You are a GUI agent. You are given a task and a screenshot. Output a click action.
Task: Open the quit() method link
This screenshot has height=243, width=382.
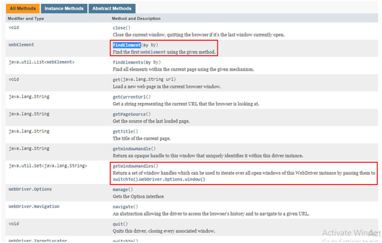(120, 224)
